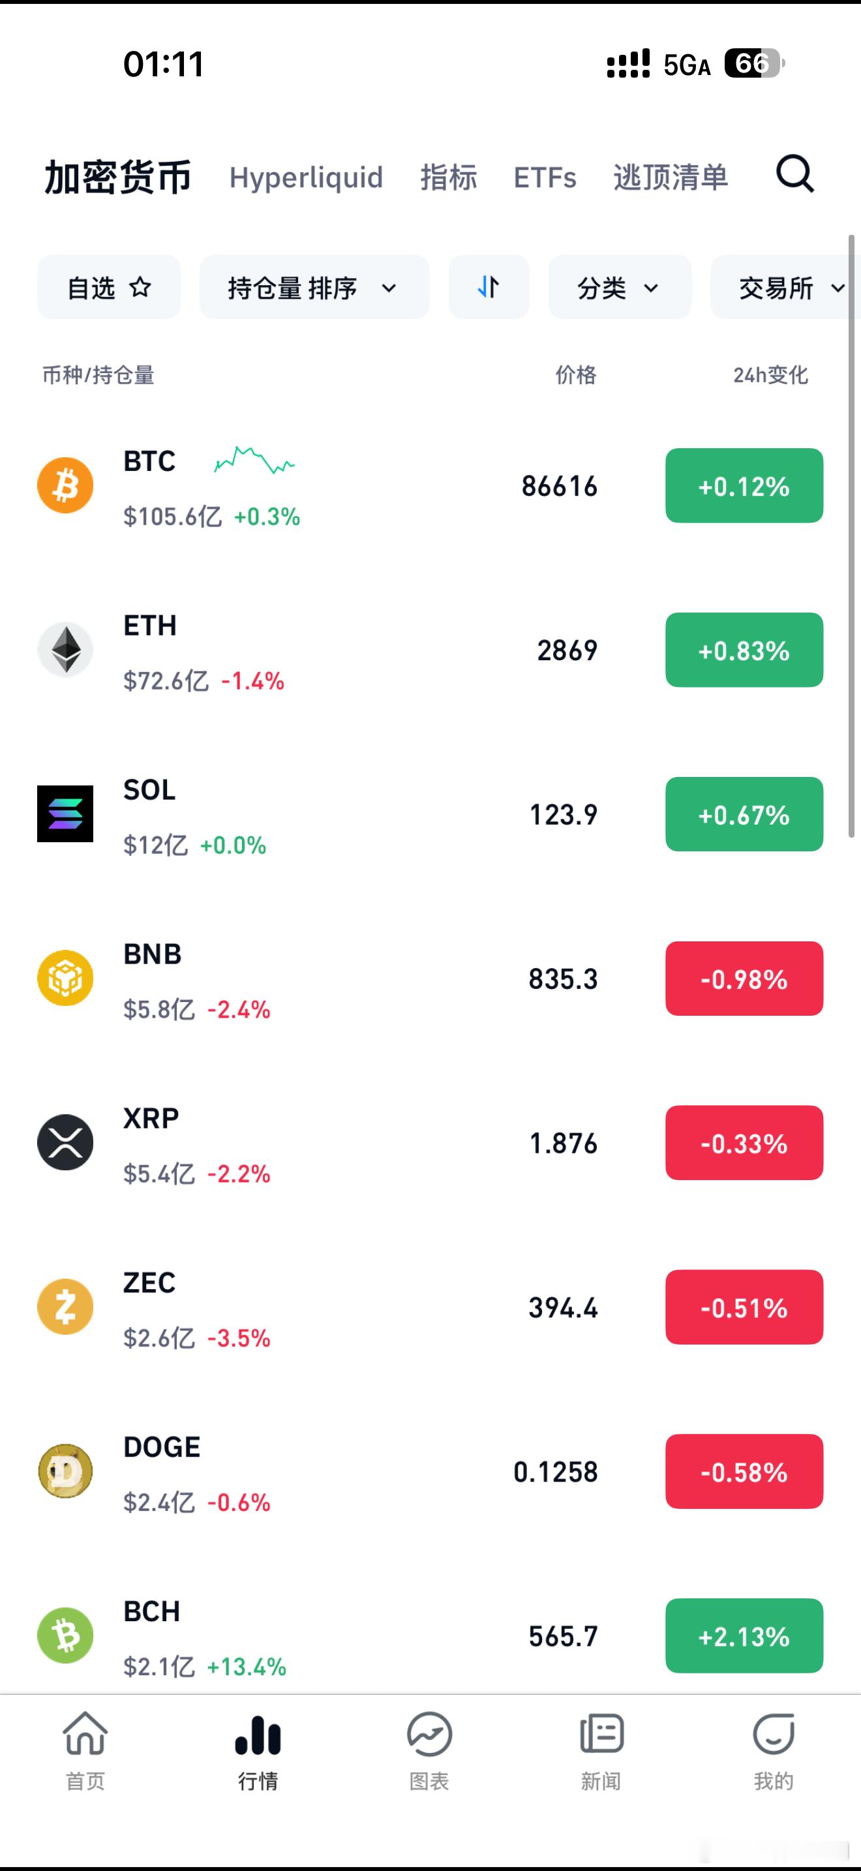Open the XRP coin icon
The width and height of the screenshot is (861, 1871).
click(x=65, y=1142)
